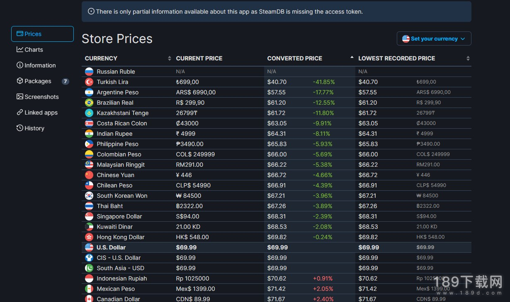Click the Brazilian Real flag icon
The image size is (510, 302).
tap(89, 103)
